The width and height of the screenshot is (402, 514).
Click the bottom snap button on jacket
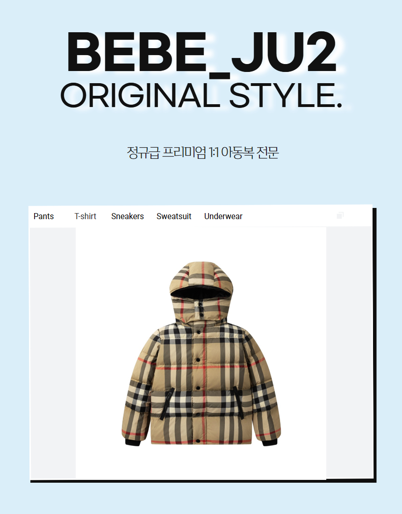(x=198, y=441)
